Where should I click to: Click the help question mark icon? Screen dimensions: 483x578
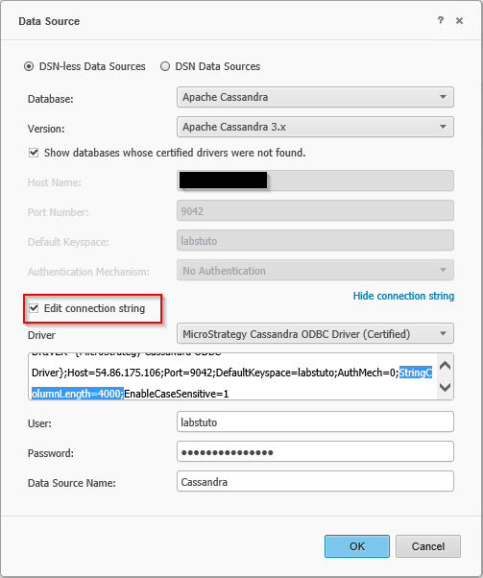[441, 20]
